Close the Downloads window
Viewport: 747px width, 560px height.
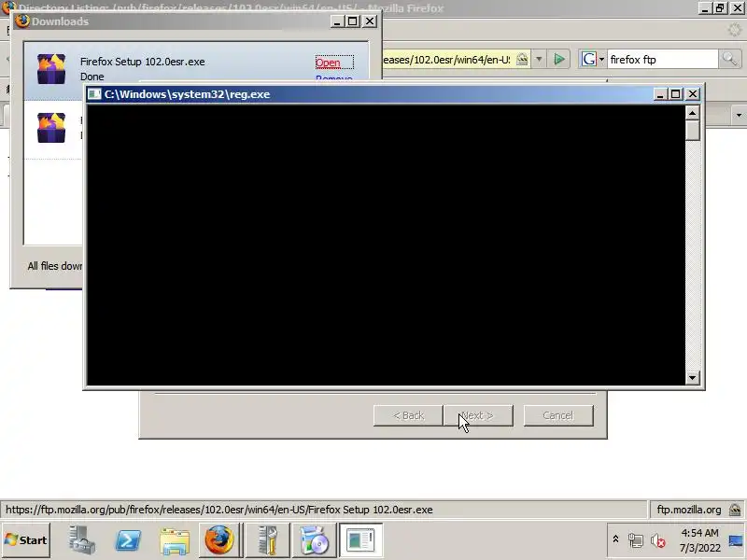pyautogui.click(x=370, y=21)
